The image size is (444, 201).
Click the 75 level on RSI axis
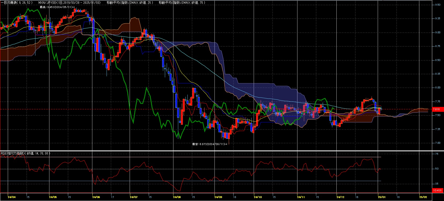pos(437,154)
